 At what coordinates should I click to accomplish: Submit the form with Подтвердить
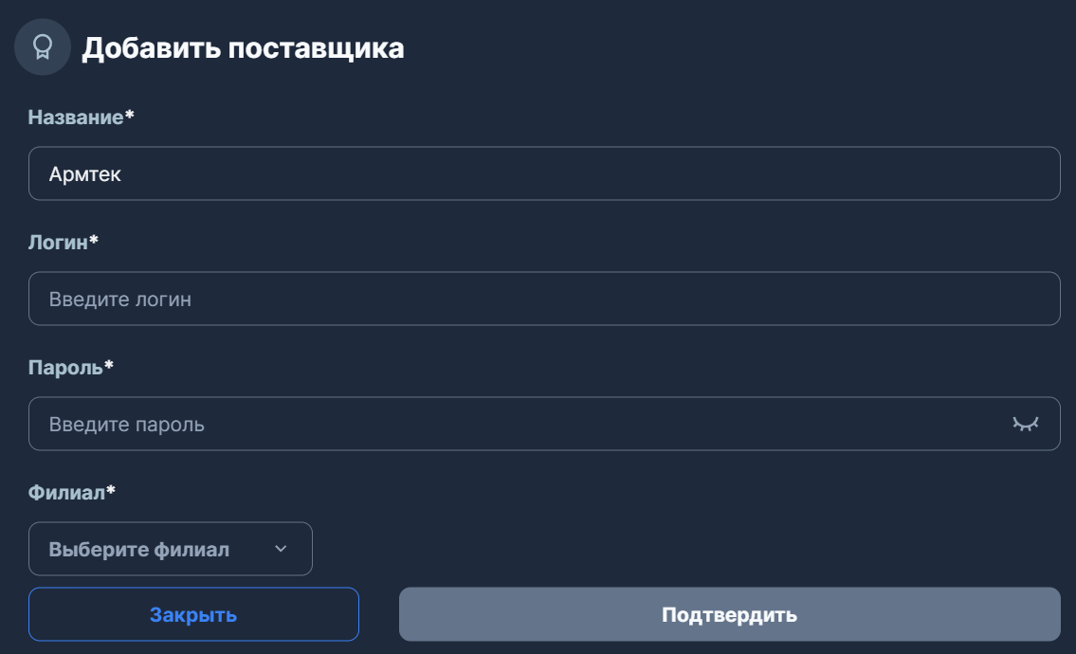[x=730, y=613]
